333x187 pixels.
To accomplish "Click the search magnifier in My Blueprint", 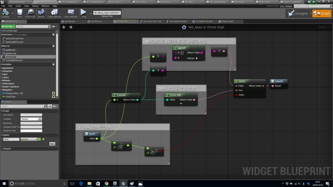I will click(49, 27).
